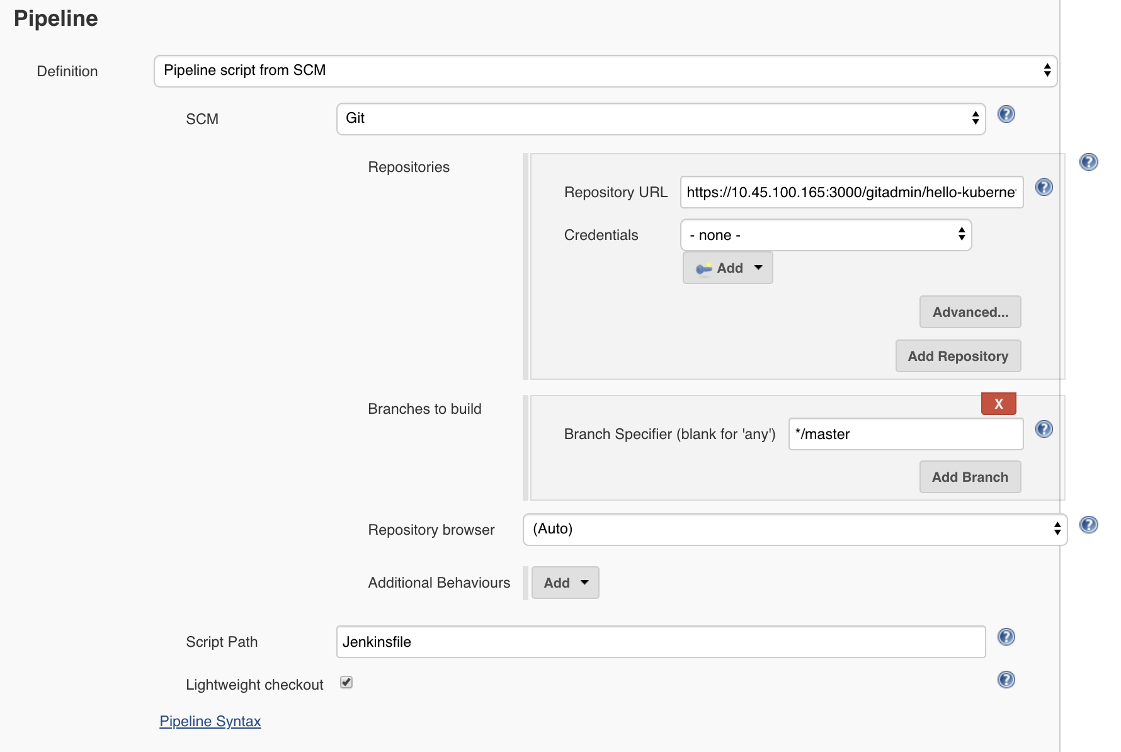This screenshot has width=1121, height=752.
Task: Click the Add Branch button
Action: click(970, 477)
